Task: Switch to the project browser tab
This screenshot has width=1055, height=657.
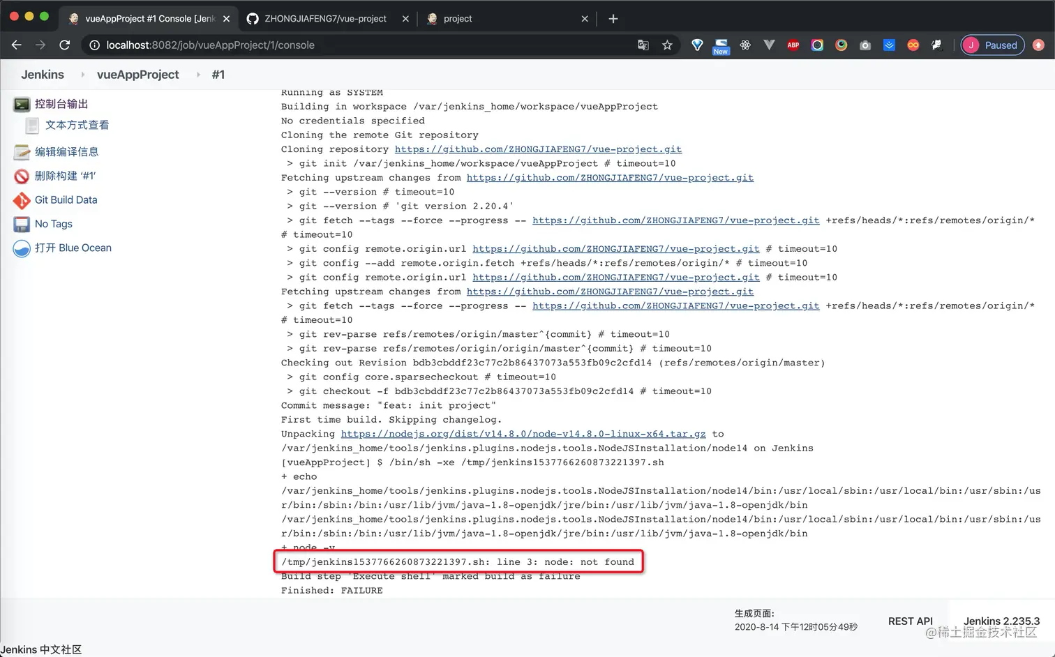Action: (507, 19)
